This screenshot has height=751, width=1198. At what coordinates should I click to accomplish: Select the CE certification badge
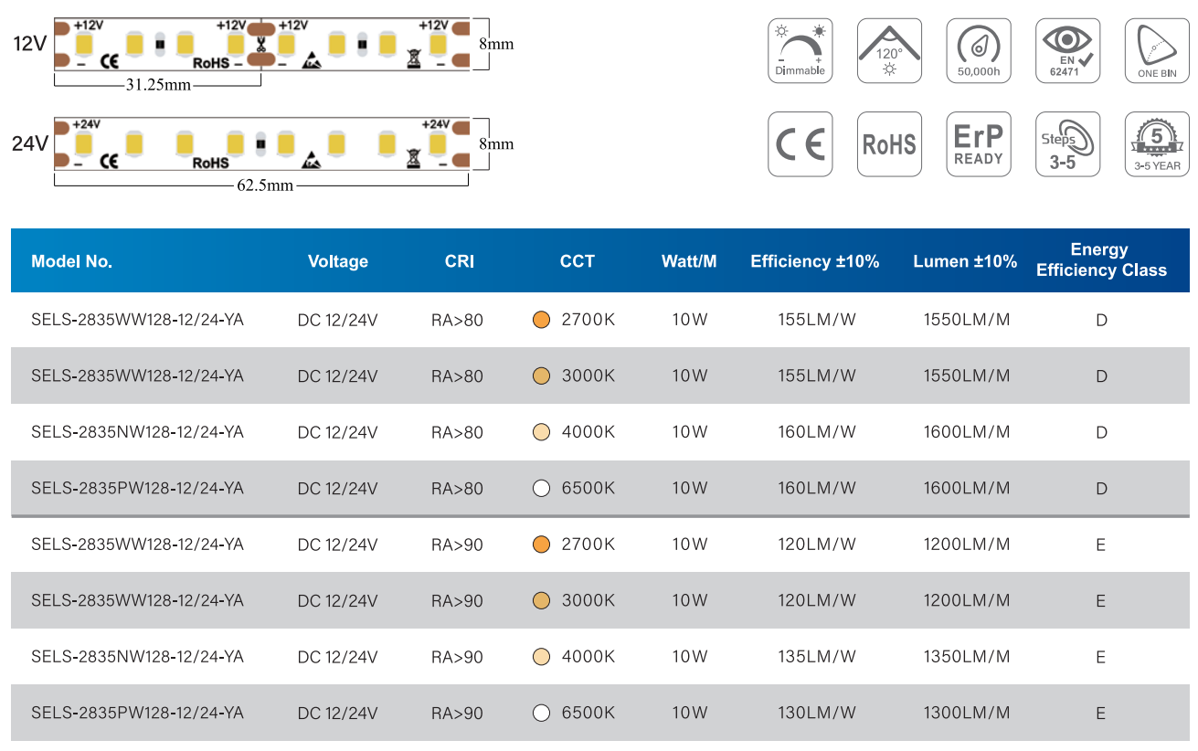(800, 144)
